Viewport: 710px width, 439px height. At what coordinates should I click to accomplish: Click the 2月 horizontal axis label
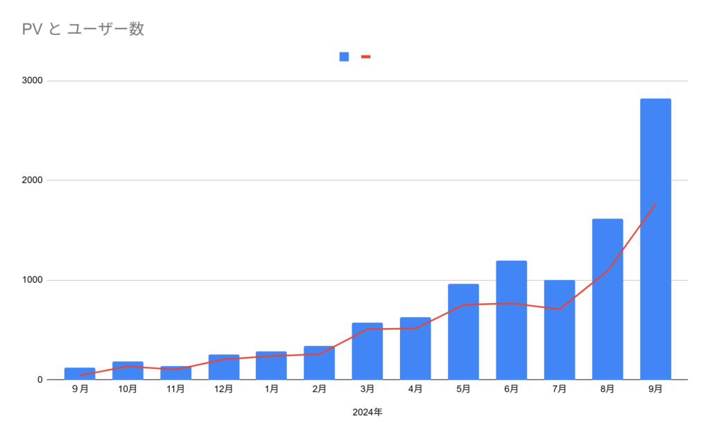pos(319,390)
